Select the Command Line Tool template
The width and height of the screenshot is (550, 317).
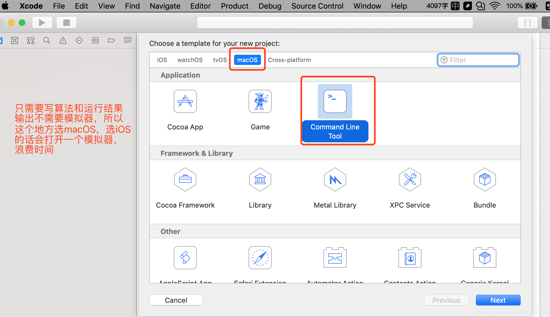point(335,101)
